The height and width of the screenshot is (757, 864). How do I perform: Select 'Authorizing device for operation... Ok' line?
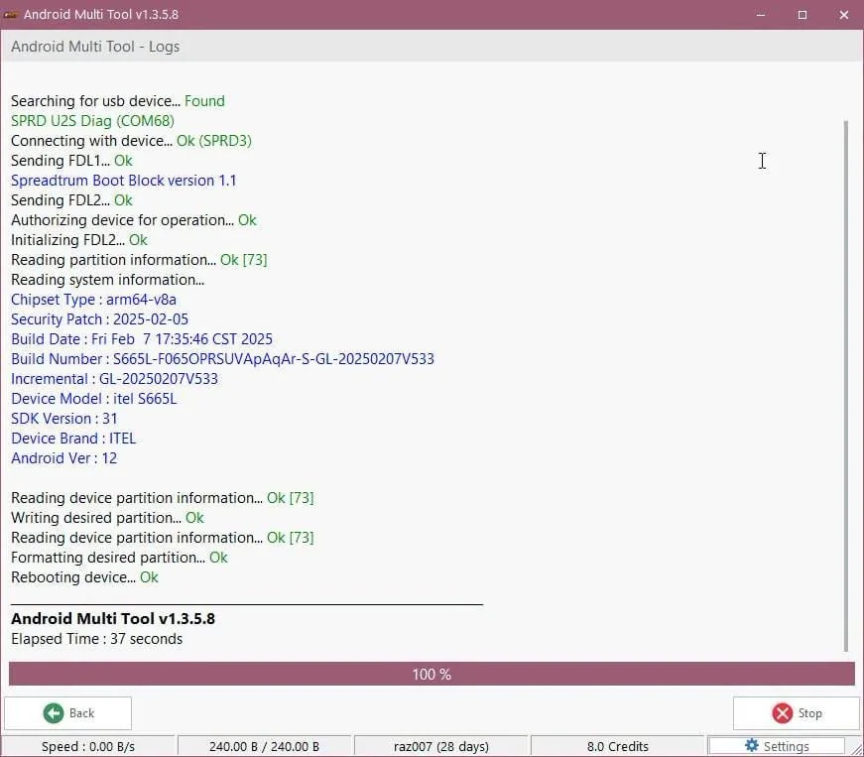tap(134, 220)
